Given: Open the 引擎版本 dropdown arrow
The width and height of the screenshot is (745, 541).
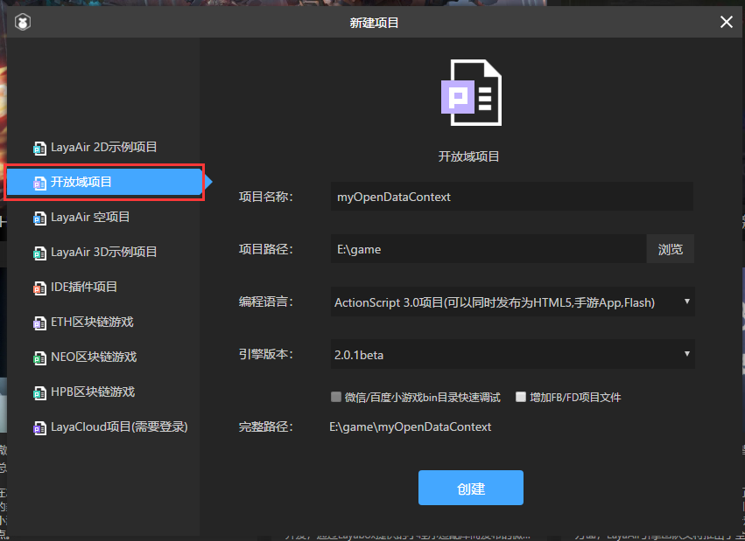Looking at the screenshot, I should click(686, 354).
